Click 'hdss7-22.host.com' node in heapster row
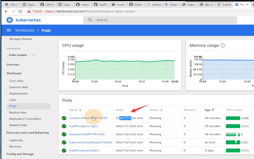 tap(129, 134)
